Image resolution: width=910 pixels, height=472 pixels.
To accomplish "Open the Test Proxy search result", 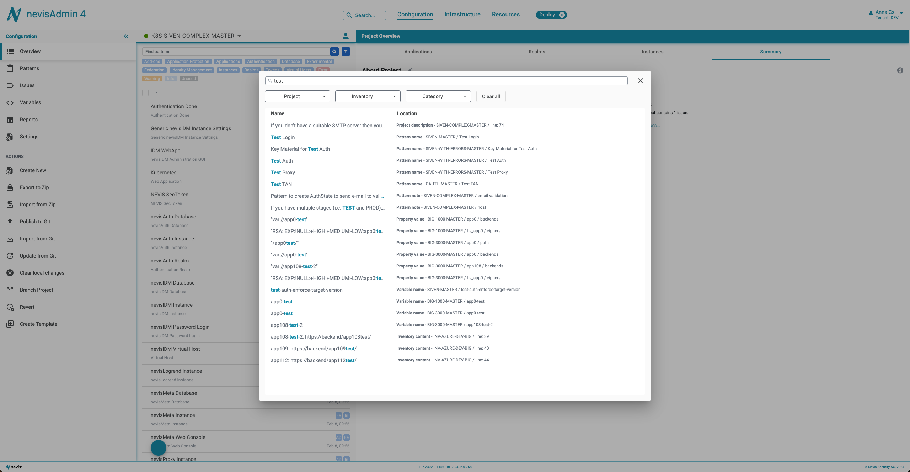I will (455, 173).
